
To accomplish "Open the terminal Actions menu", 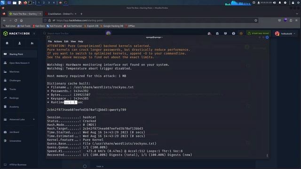I will [x=58, y=41].
